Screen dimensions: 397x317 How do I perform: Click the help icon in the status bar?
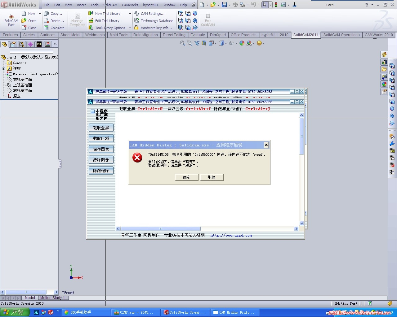click(x=370, y=303)
